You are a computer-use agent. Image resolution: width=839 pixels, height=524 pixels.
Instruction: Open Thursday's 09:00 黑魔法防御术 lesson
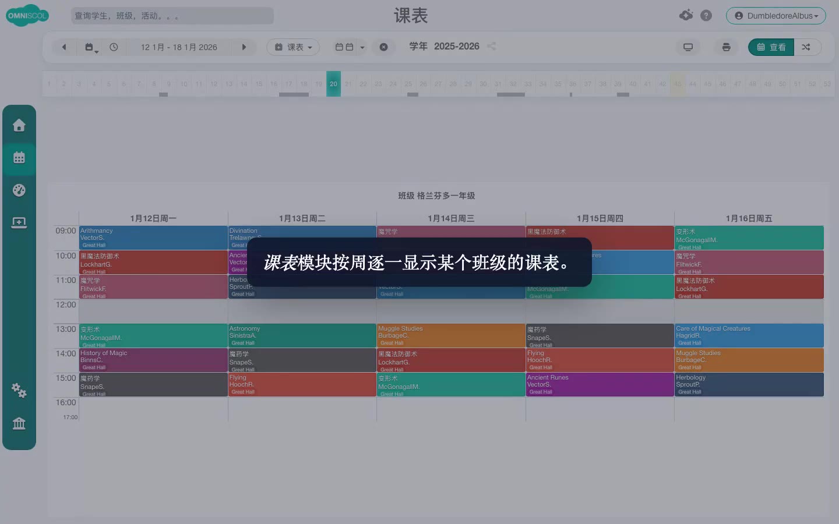[600, 232]
